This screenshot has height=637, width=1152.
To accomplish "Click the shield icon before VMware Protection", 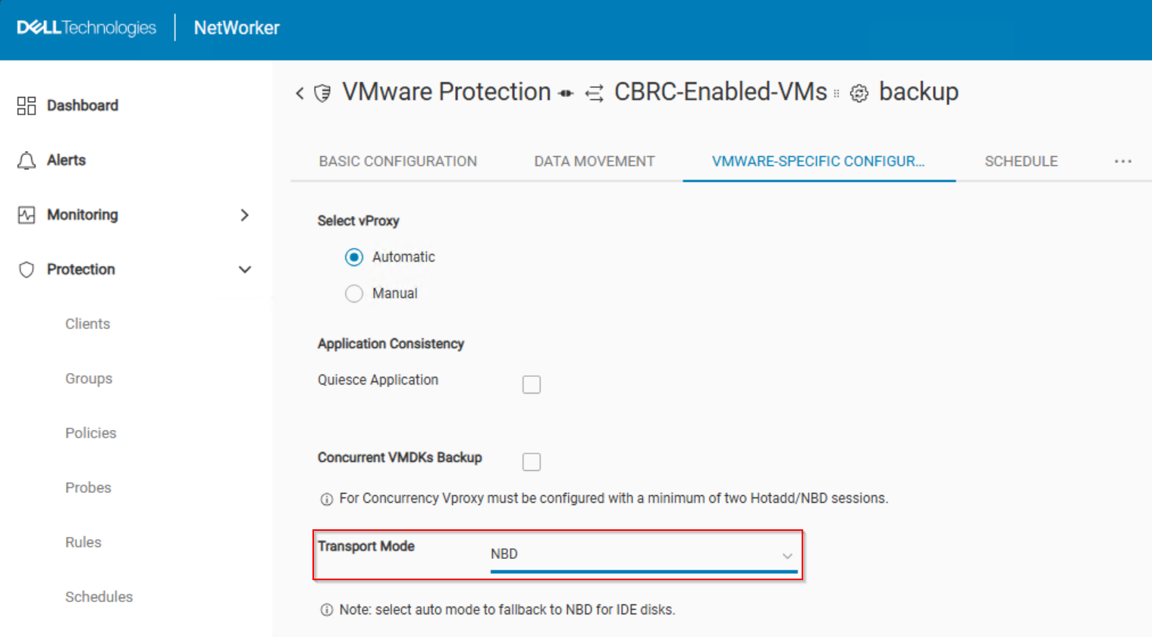I will coord(323,93).
